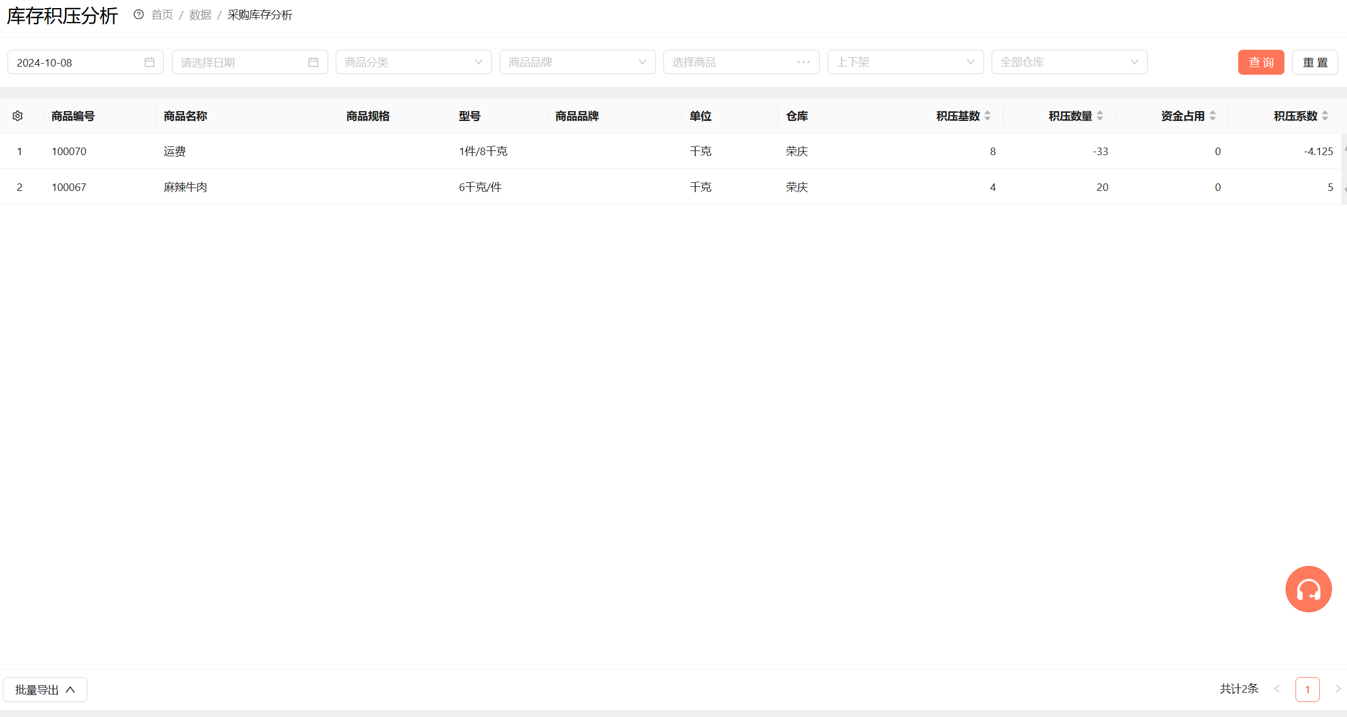
Task: Click 商品名称 column header
Action: (185, 116)
